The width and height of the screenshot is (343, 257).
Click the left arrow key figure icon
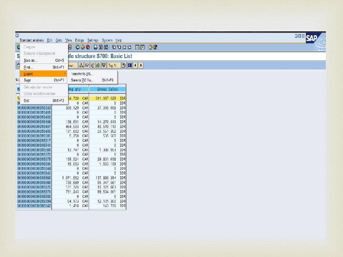tap(135, 65)
